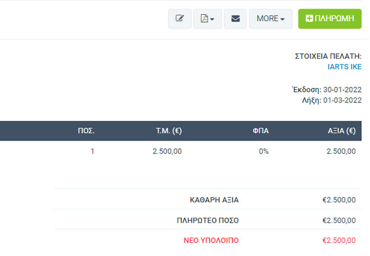Click the red ΝΕΟ ΥΠΟΛΟΙΠΟ label

pos(211,241)
